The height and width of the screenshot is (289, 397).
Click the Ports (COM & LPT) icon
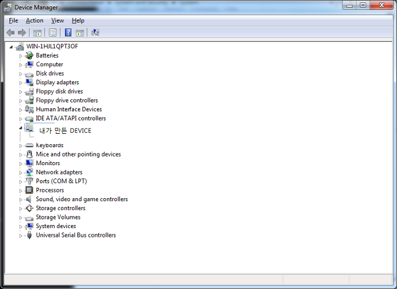(x=30, y=181)
